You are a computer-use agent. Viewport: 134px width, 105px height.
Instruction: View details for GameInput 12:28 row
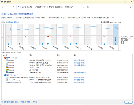[x=80, y=80]
